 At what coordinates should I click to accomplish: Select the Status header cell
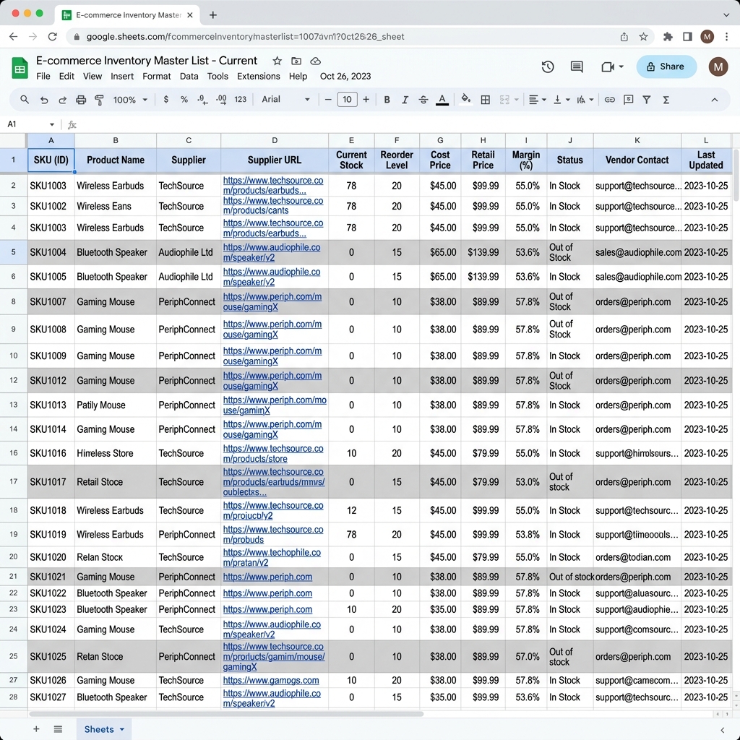click(569, 160)
